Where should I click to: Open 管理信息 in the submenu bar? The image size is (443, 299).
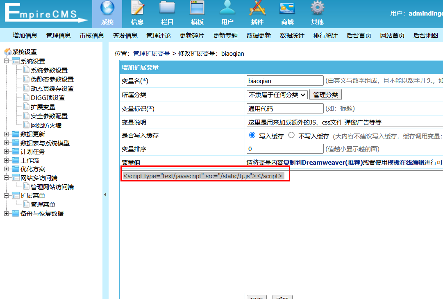point(58,35)
